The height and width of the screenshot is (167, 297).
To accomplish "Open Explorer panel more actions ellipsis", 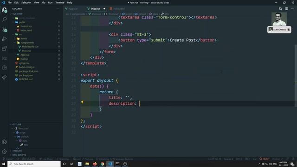I will pyautogui.click(x=58, y=9).
